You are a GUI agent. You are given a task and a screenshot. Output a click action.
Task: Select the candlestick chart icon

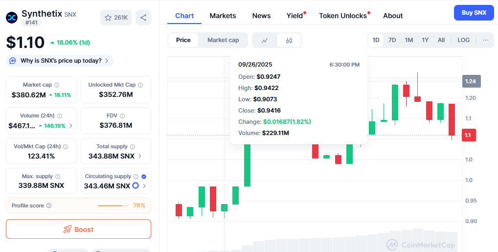pyautogui.click(x=289, y=40)
